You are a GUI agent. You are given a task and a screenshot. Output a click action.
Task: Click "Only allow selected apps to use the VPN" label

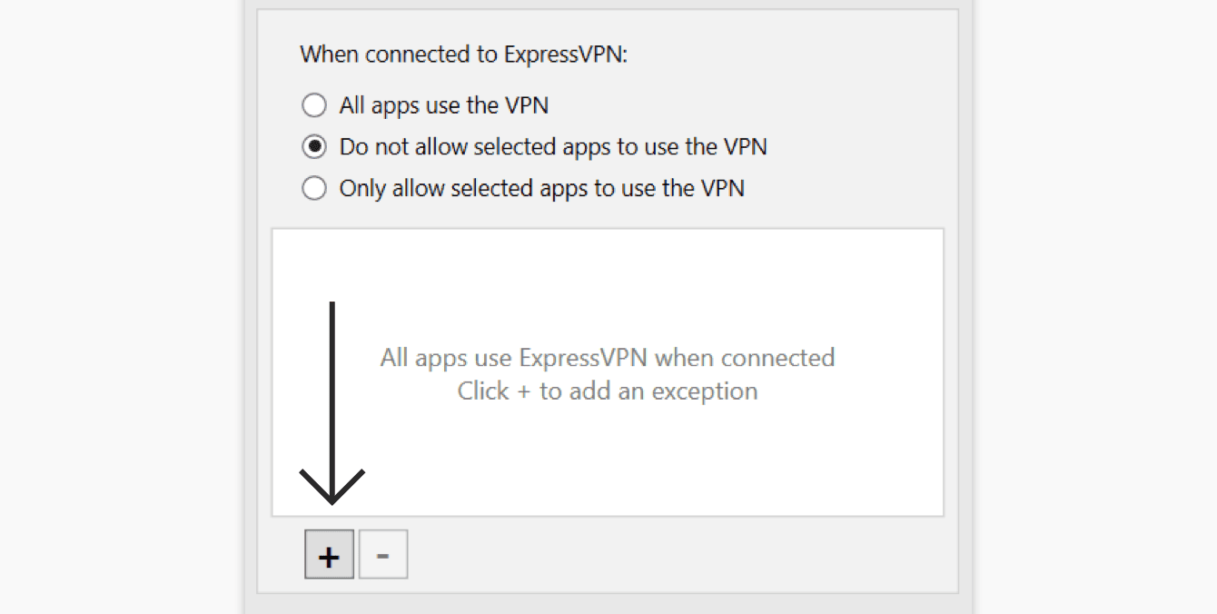pyautogui.click(x=541, y=188)
